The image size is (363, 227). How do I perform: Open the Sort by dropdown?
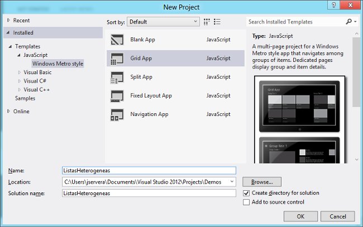pos(163,22)
